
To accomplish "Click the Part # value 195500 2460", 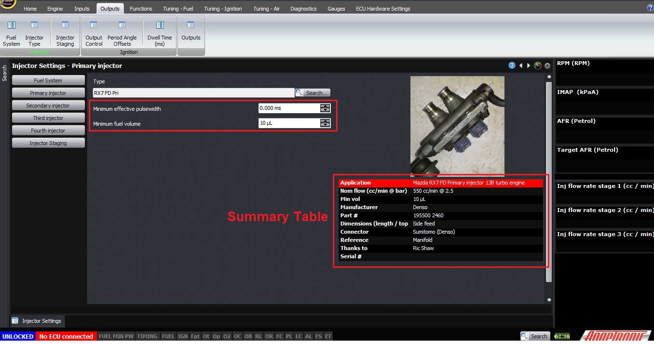I will point(428,215).
